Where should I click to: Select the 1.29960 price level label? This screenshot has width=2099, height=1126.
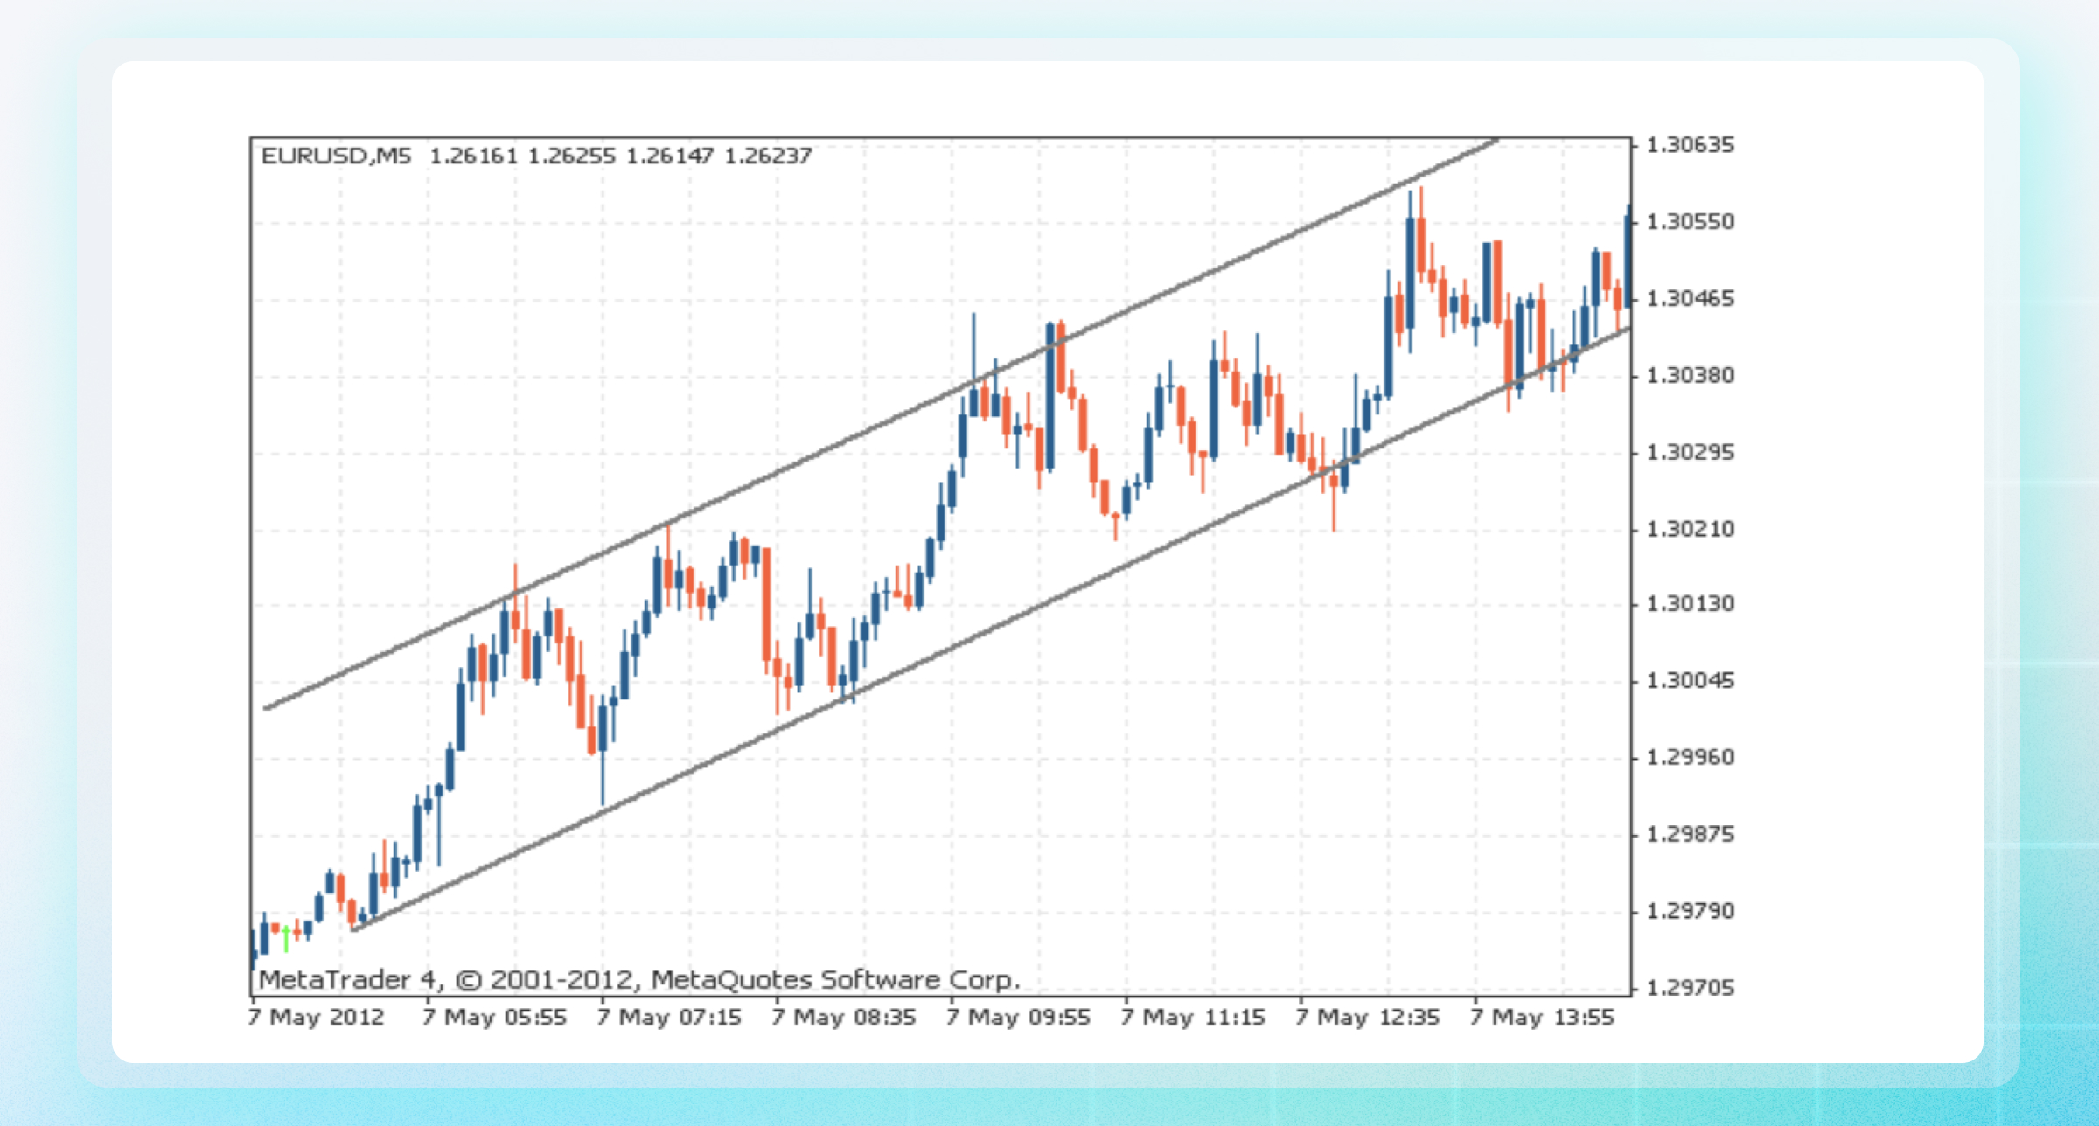tap(1690, 757)
